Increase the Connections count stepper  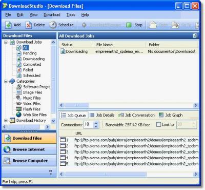pyautogui.click(x=96, y=123)
